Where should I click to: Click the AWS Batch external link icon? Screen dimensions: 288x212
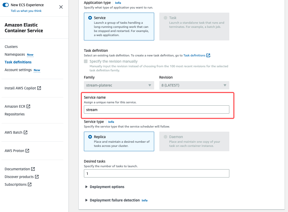25,132
